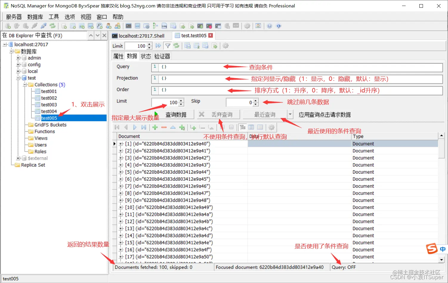Click the blue triangle edit document icon

(x=173, y=127)
